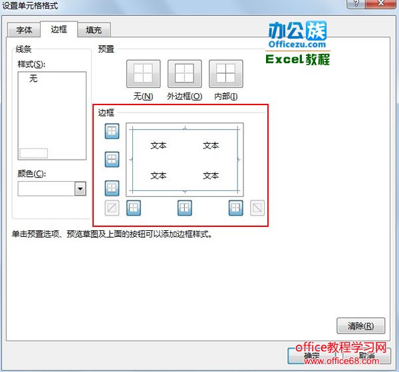Confirm with the 确定 button

pyautogui.click(x=311, y=356)
